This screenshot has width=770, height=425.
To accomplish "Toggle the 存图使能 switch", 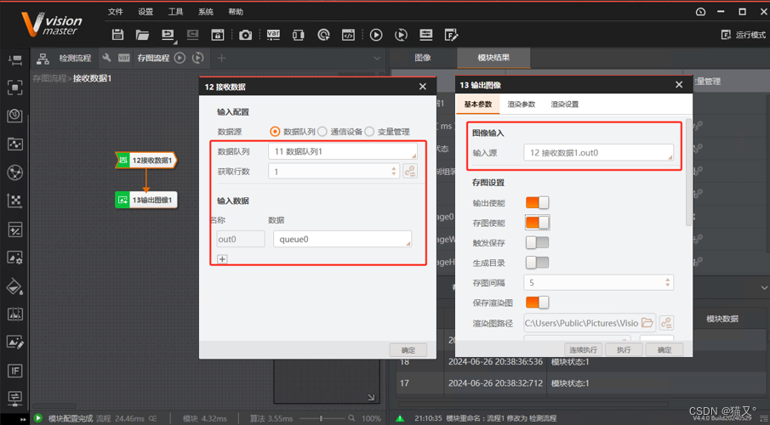I will [x=537, y=223].
